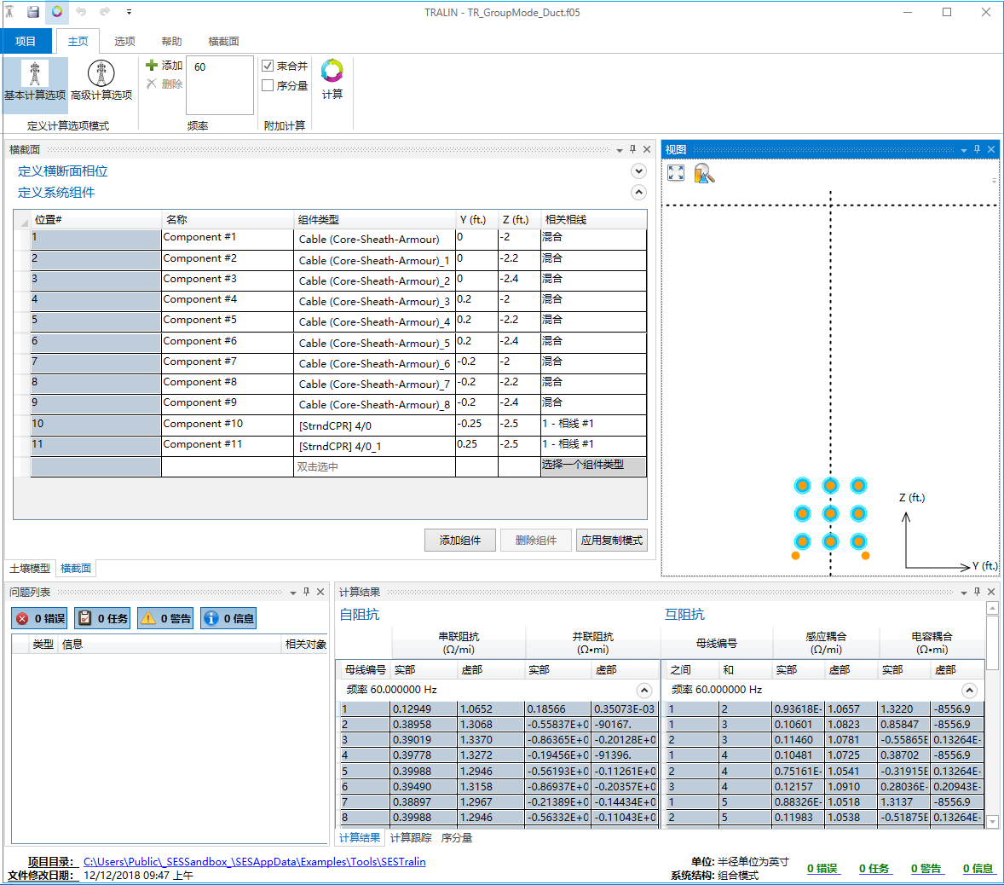1004x885 pixels.
Task: Click status bar 0 信息 link
Action: [978, 868]
